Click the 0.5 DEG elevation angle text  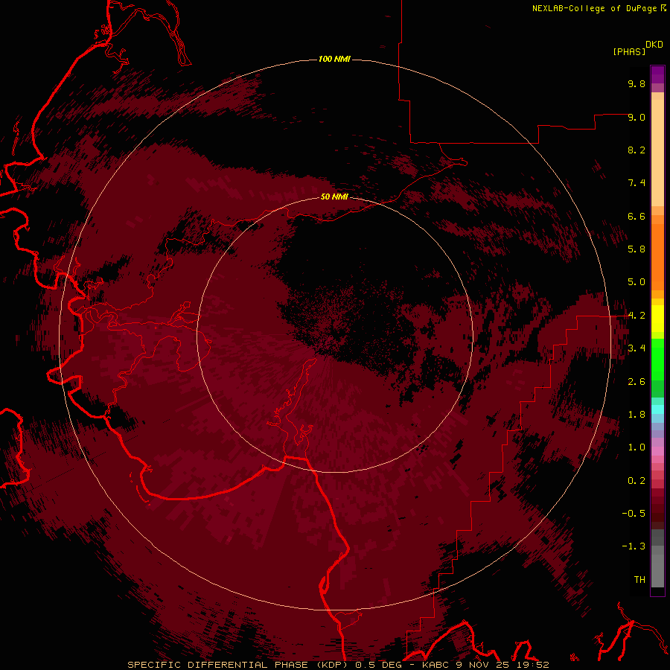(x=379, y=665)
